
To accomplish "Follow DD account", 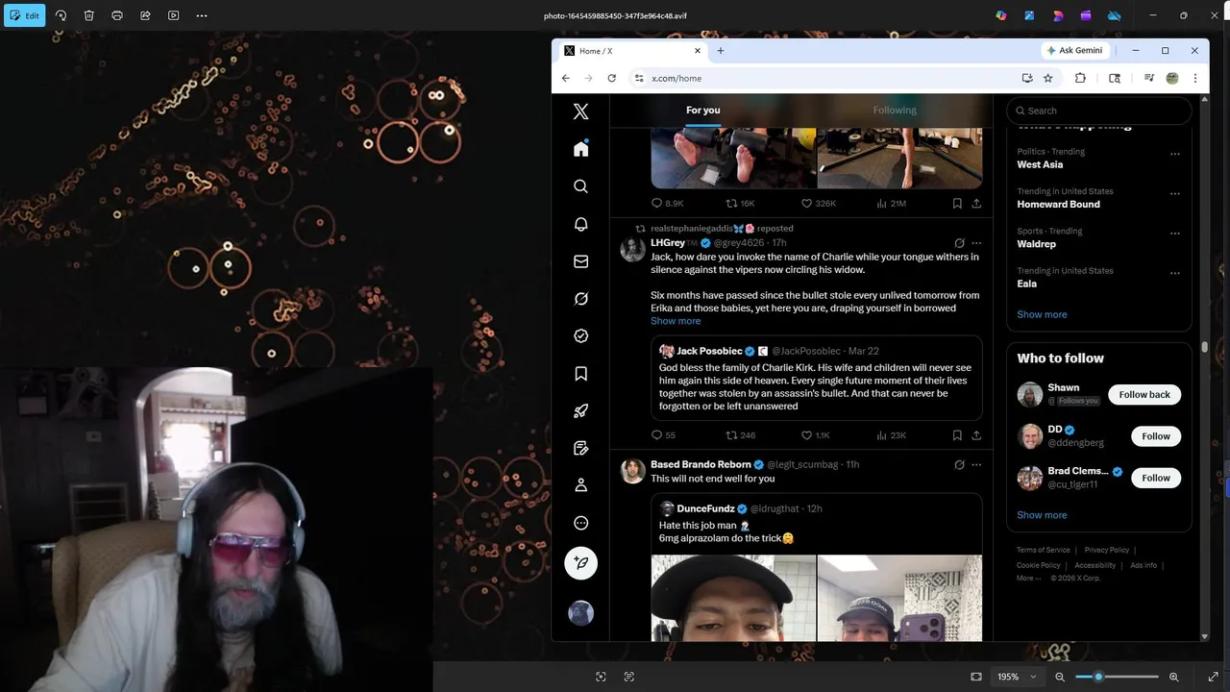I will point(1156,436).
